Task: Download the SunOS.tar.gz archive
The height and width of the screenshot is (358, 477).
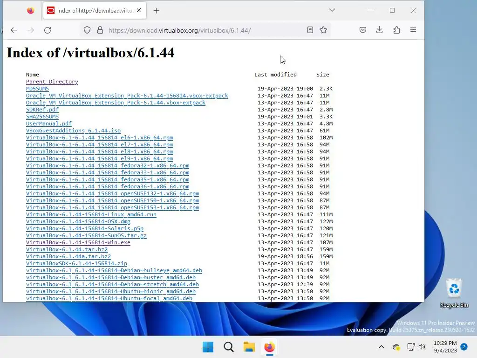Action: point(86,235)
